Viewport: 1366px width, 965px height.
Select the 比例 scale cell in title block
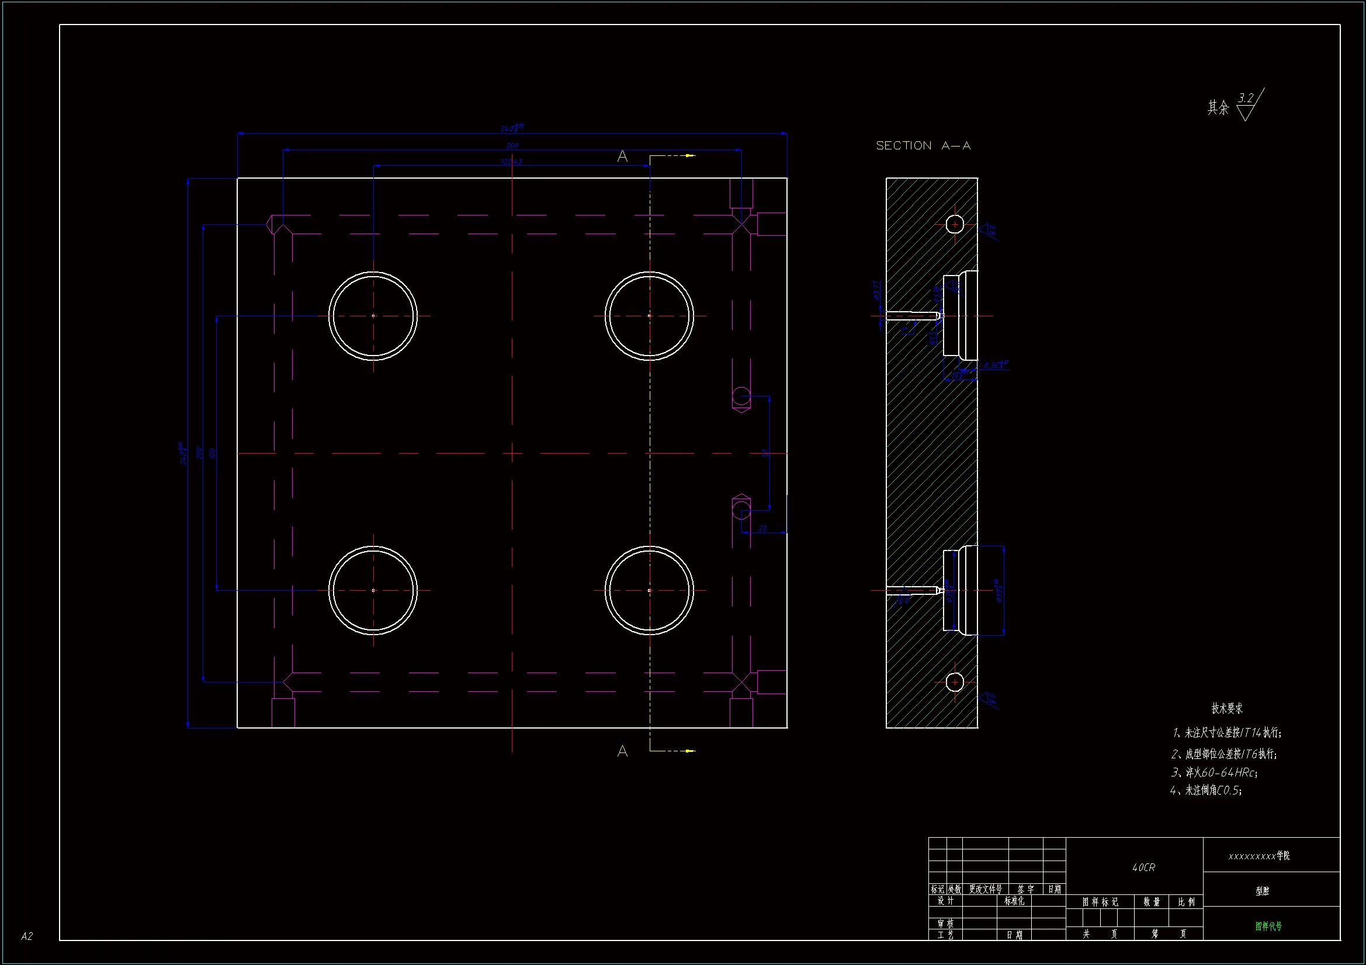[x=1186, y=902]
